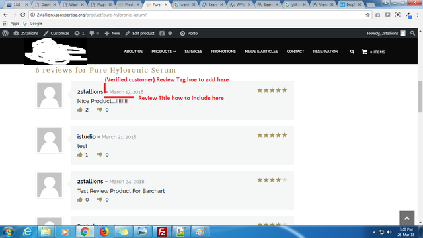Open the Google bookmark

pos(32,24)
